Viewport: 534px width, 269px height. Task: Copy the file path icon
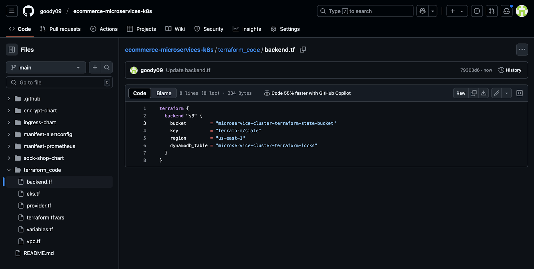point(303,49)
